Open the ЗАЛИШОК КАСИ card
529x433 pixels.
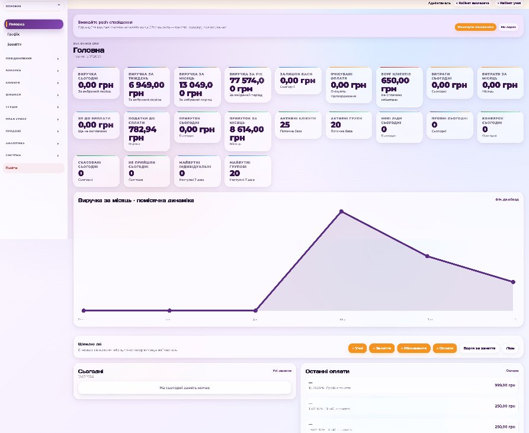(x=298, y=81)
